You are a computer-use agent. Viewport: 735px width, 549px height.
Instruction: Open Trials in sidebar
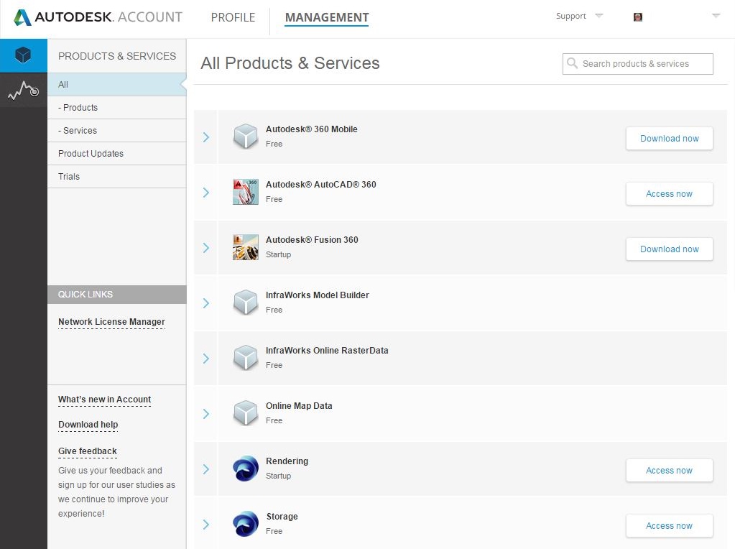(116, 176)
